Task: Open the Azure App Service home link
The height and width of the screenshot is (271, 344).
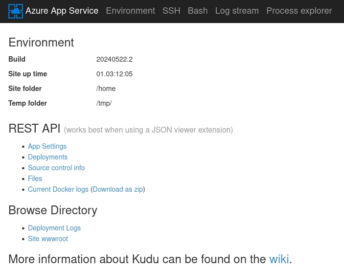Action: (62, 11)
